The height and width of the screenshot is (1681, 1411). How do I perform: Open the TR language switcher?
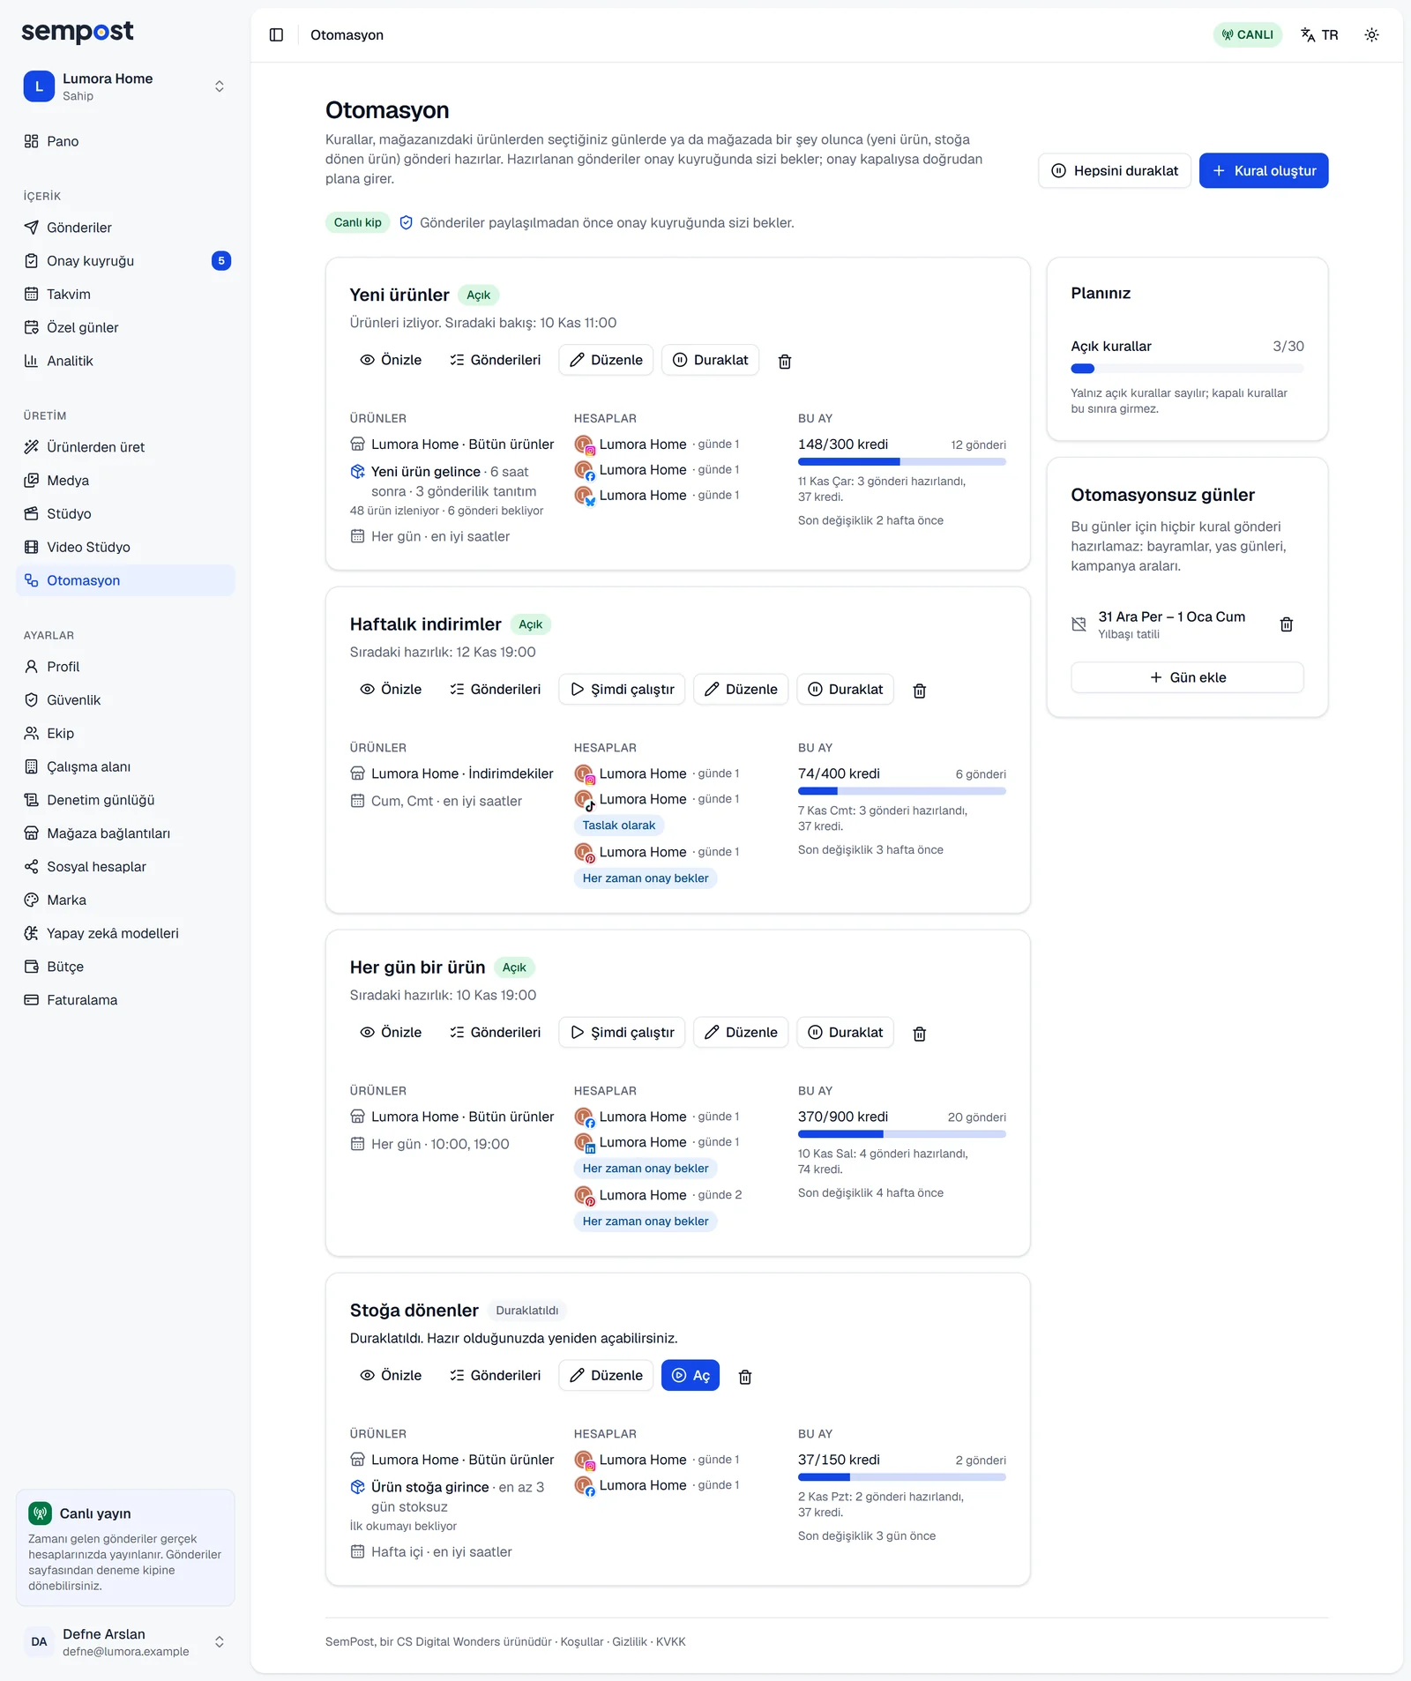tap(1320, 35)
